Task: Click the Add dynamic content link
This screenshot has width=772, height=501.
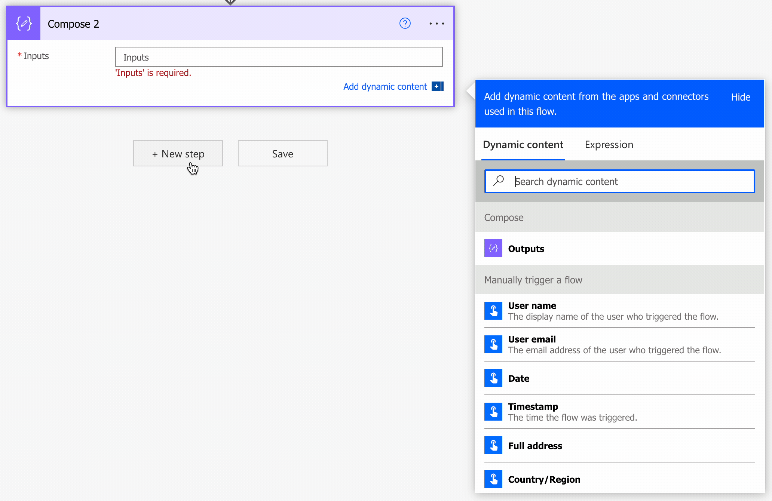Action: point(385,87)
